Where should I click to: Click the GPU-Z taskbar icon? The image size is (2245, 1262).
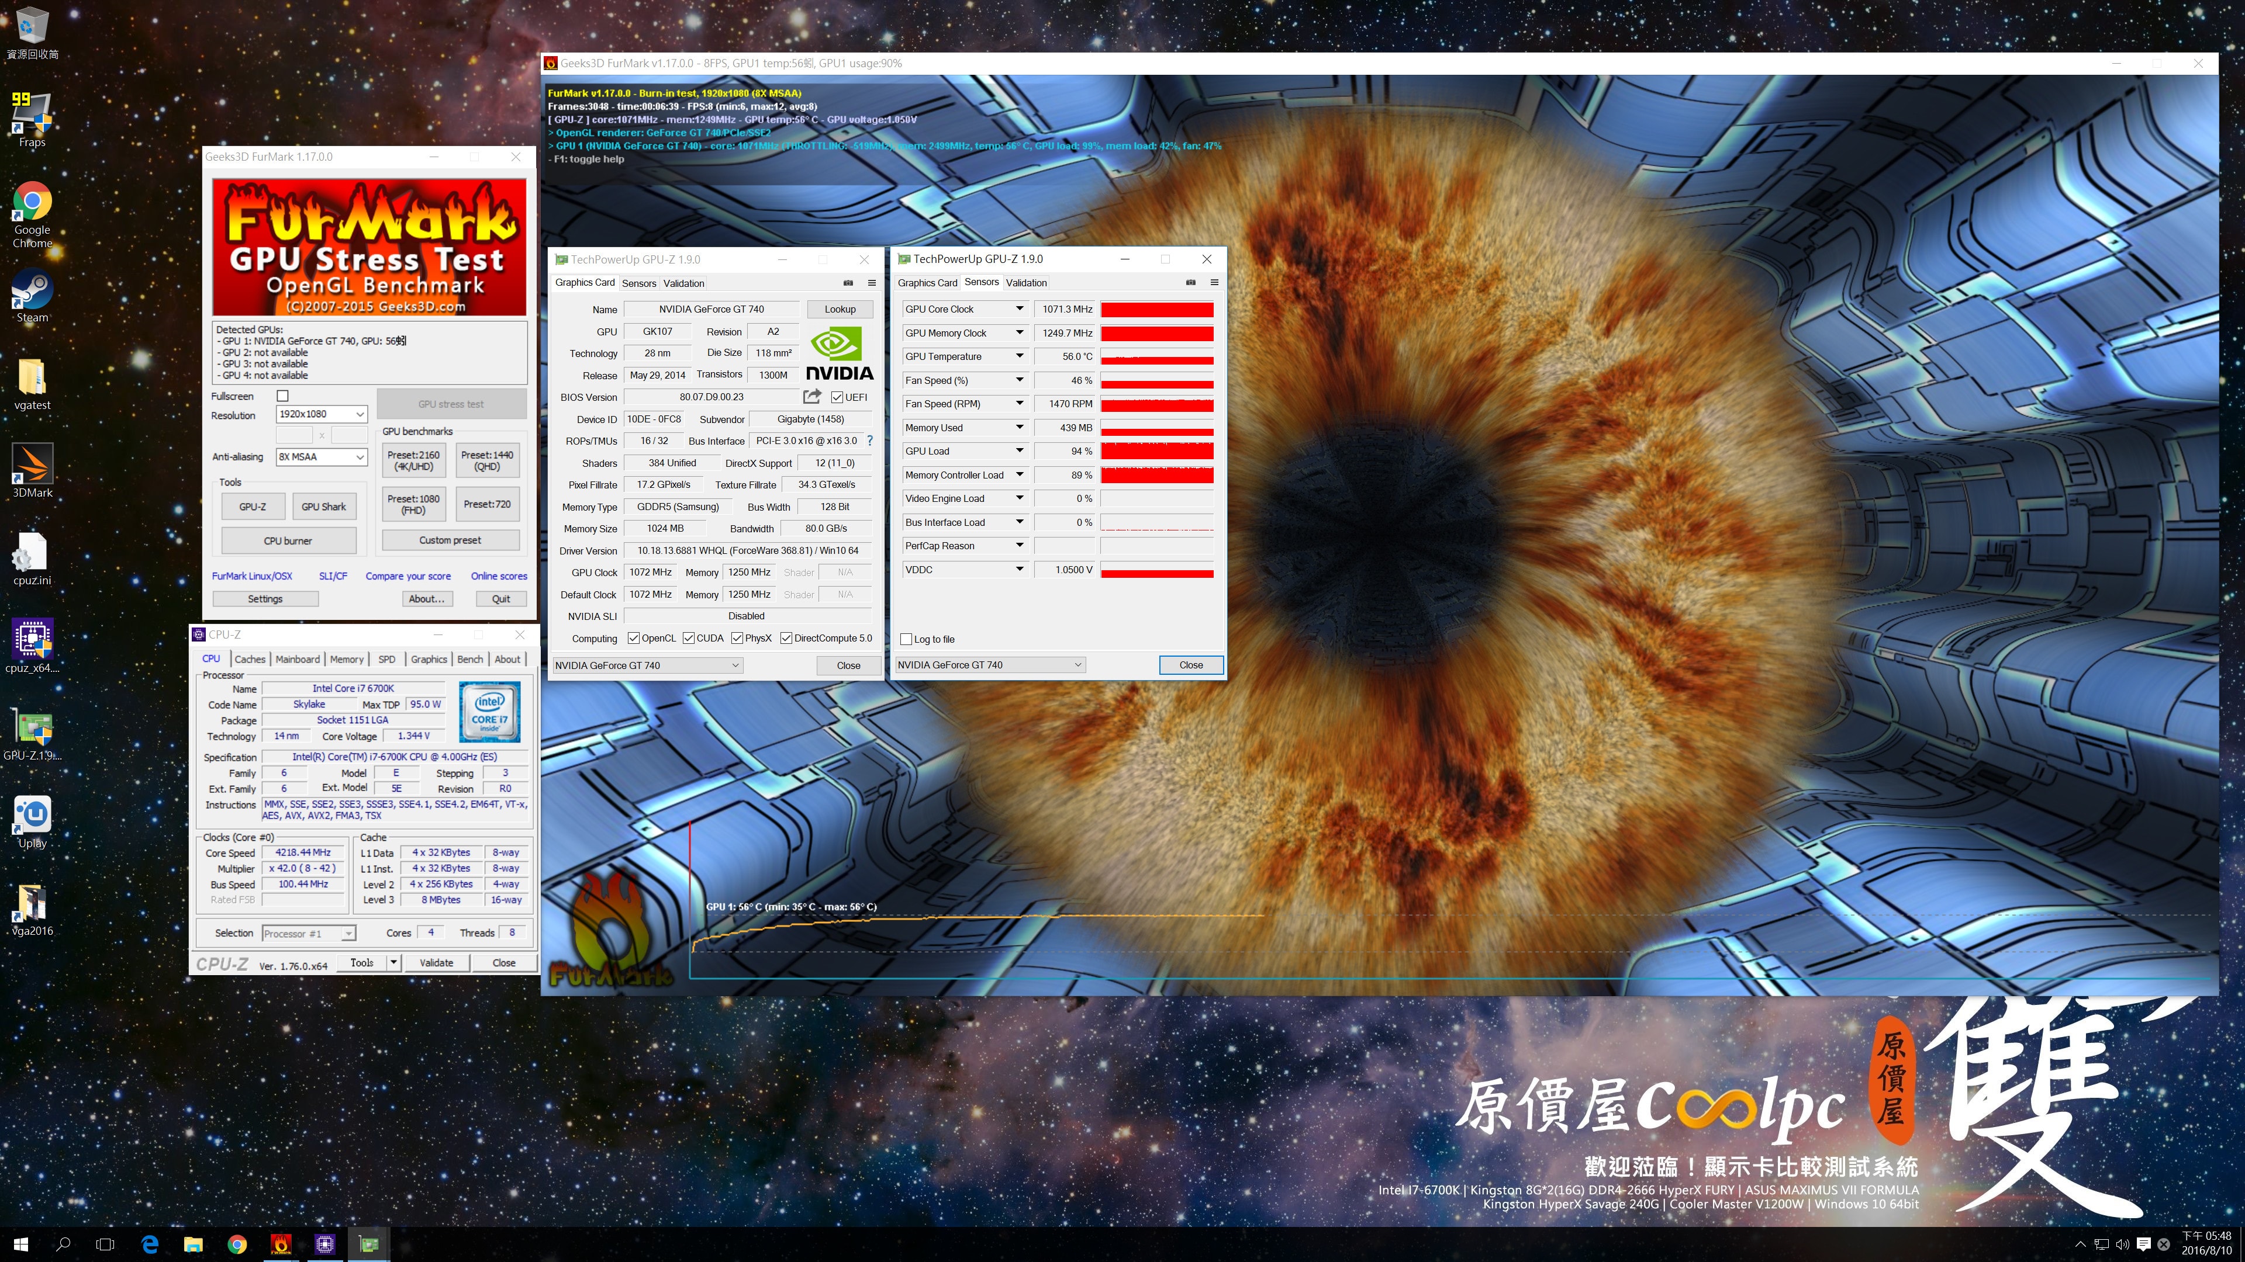tap(369, 1244)
